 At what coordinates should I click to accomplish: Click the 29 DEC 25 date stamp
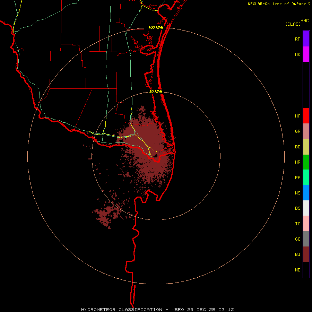[x=201, y=310]
